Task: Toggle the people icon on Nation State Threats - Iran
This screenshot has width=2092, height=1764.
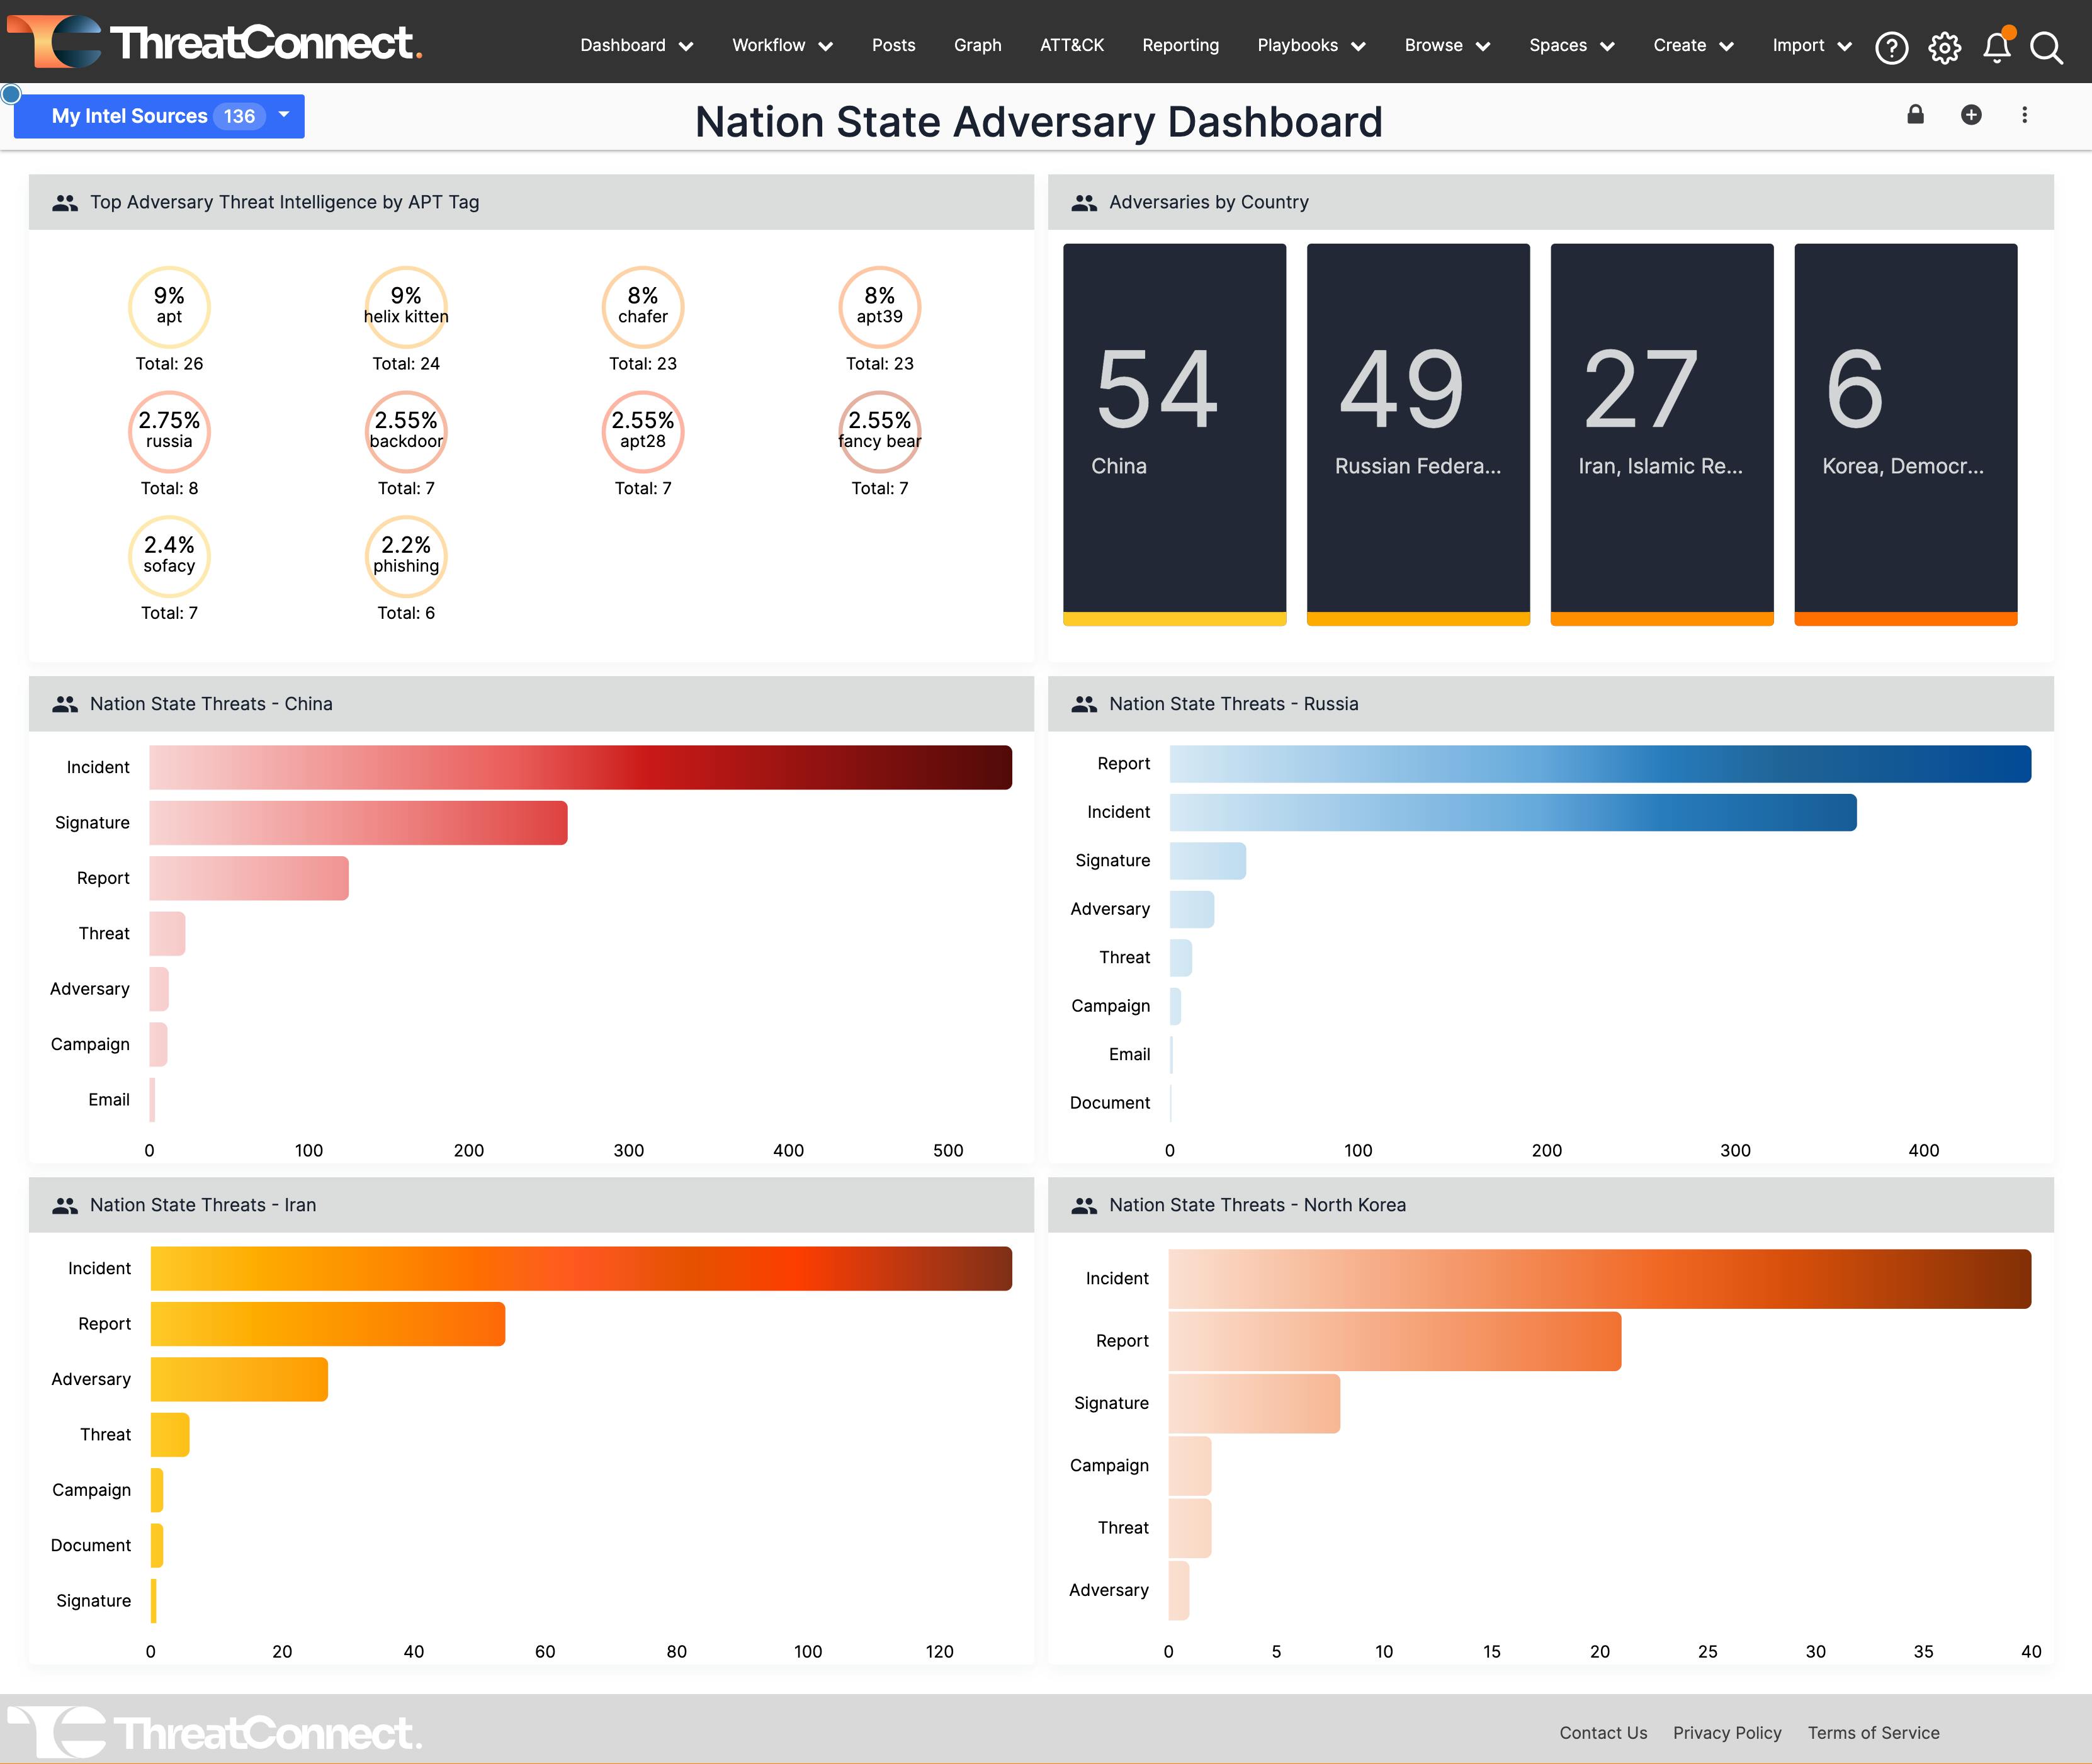Action: coord(65,1205)
